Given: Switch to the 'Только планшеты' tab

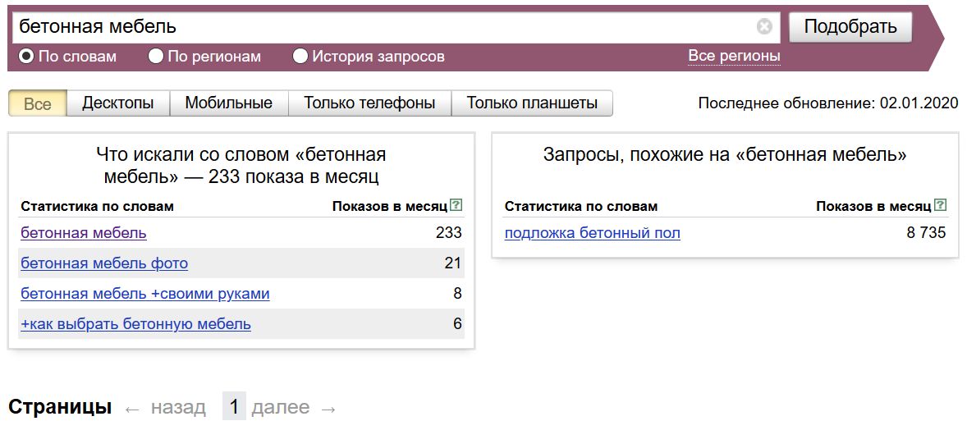Looking at the screenshot, I should [x=532, y=103].
